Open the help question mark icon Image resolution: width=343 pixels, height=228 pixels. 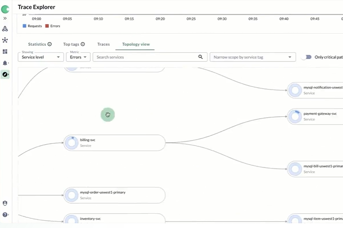pos(5,215)
